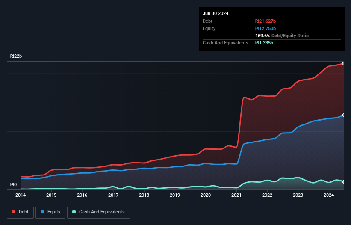This screenshot has width=351, height=225.
Task: Click the blue Equity endpoint marker
Action: pos(344,115)
